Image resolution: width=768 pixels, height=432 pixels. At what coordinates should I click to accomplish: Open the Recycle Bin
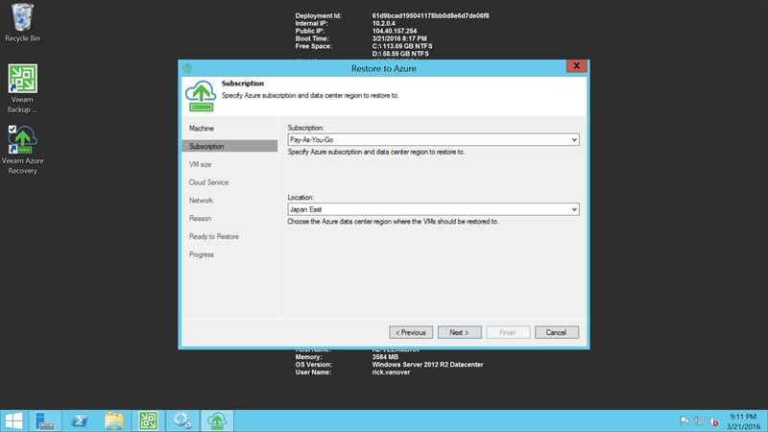[x=22, y=17]
